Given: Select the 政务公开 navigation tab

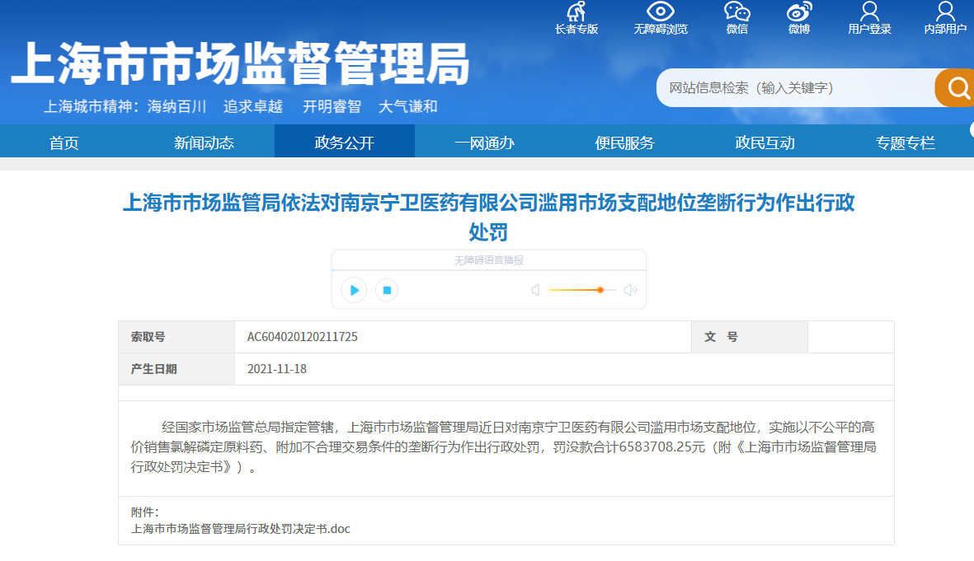Looking at the screenshot, I should (344, 143).
